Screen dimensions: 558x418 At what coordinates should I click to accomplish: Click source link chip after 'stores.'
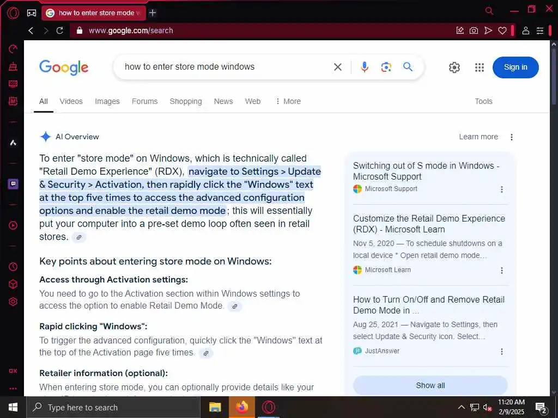tap(79, 237)
